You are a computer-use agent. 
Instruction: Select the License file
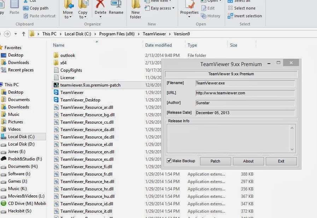[67, 78]
